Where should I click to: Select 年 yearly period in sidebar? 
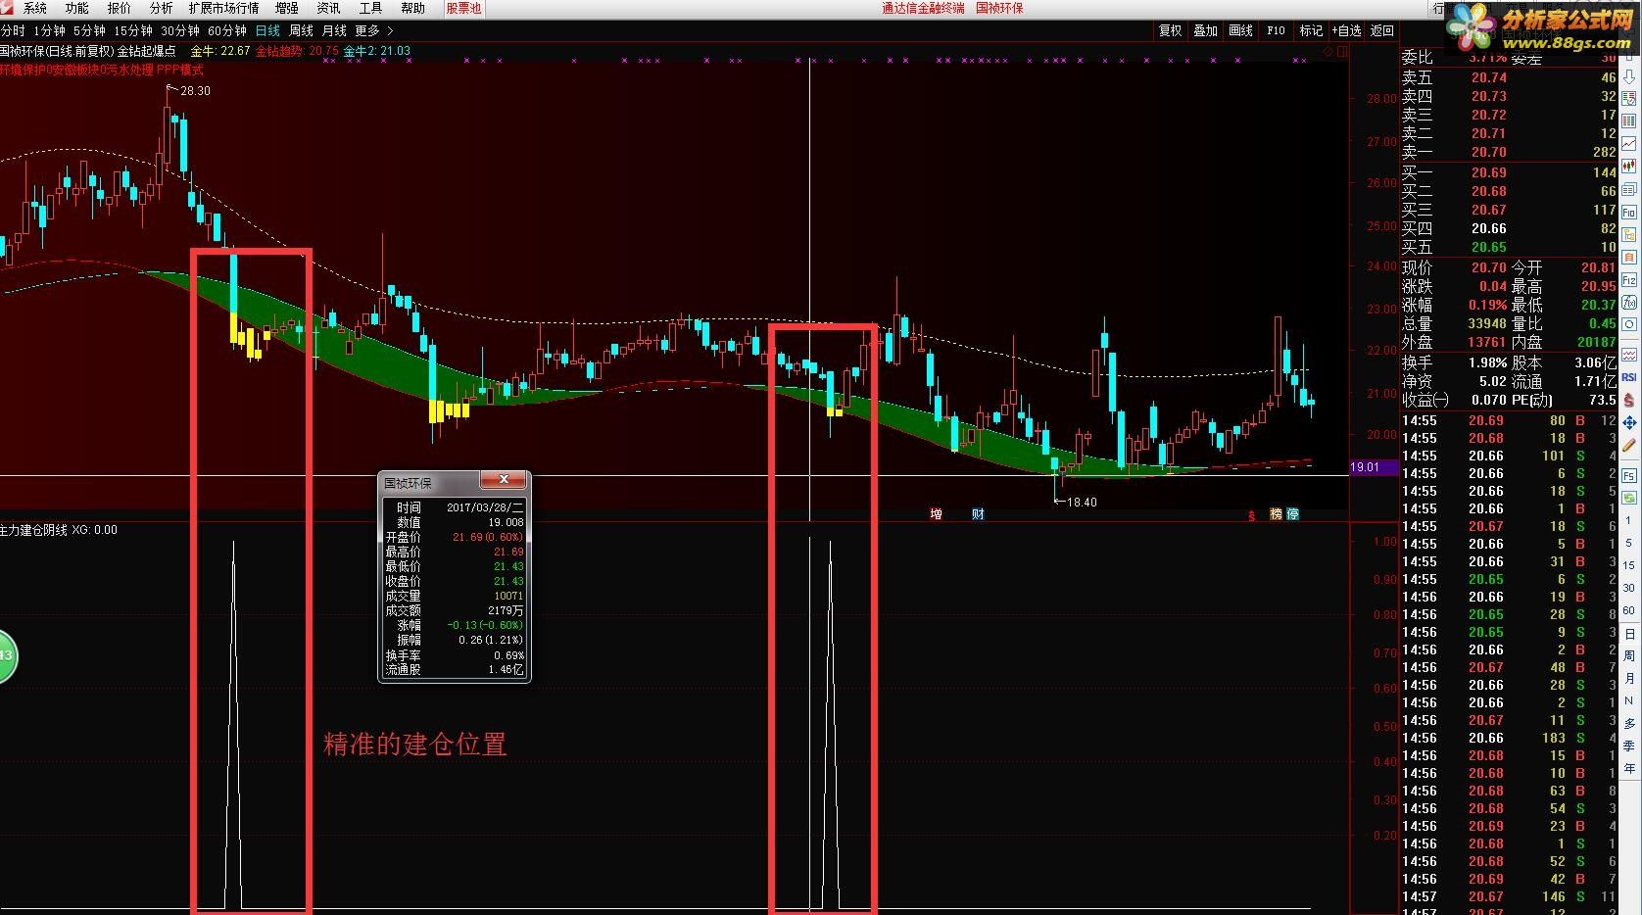tap(1628, 769)
